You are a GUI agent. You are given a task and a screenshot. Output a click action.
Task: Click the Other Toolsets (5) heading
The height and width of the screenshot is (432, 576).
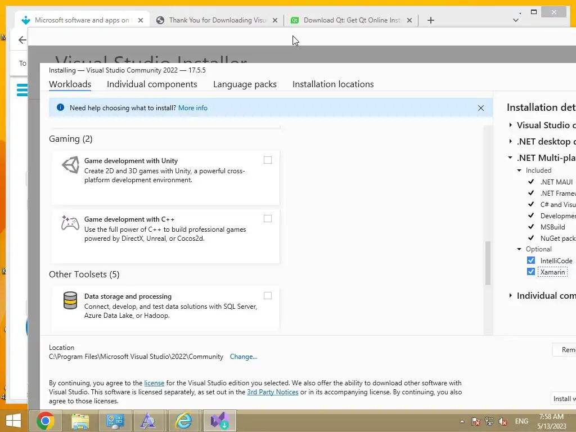click(84, 274)
